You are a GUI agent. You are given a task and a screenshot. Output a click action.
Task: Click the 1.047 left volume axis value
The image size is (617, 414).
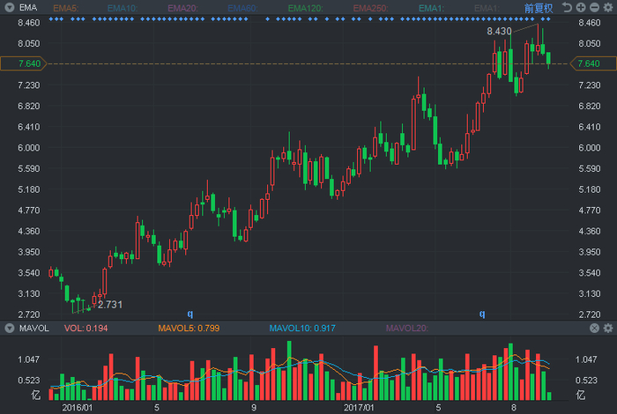pyautogui.click(x=29, y=359)
